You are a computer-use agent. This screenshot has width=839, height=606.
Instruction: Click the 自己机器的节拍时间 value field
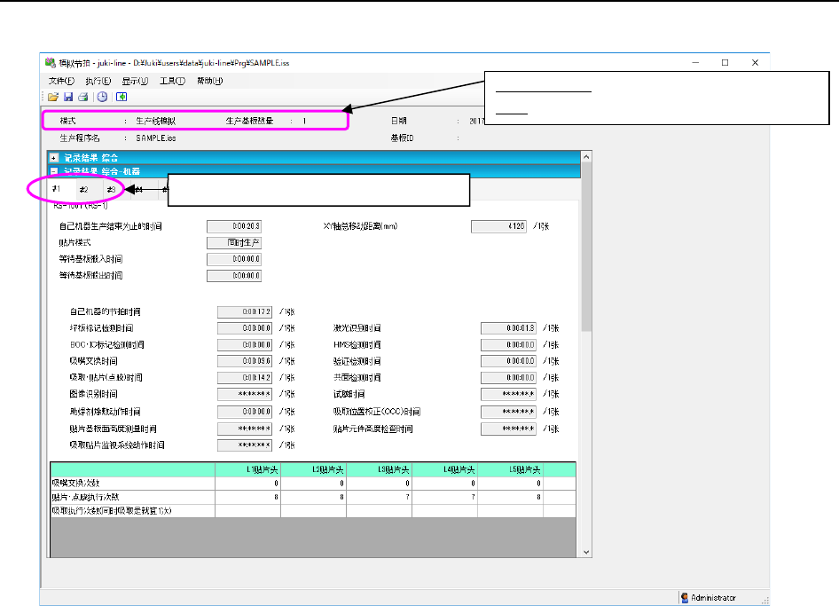(x=245, y=312)
